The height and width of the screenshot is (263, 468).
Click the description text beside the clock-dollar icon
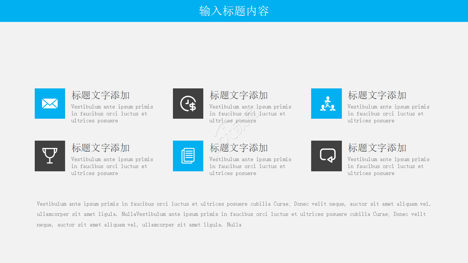(x=250, y=114)
